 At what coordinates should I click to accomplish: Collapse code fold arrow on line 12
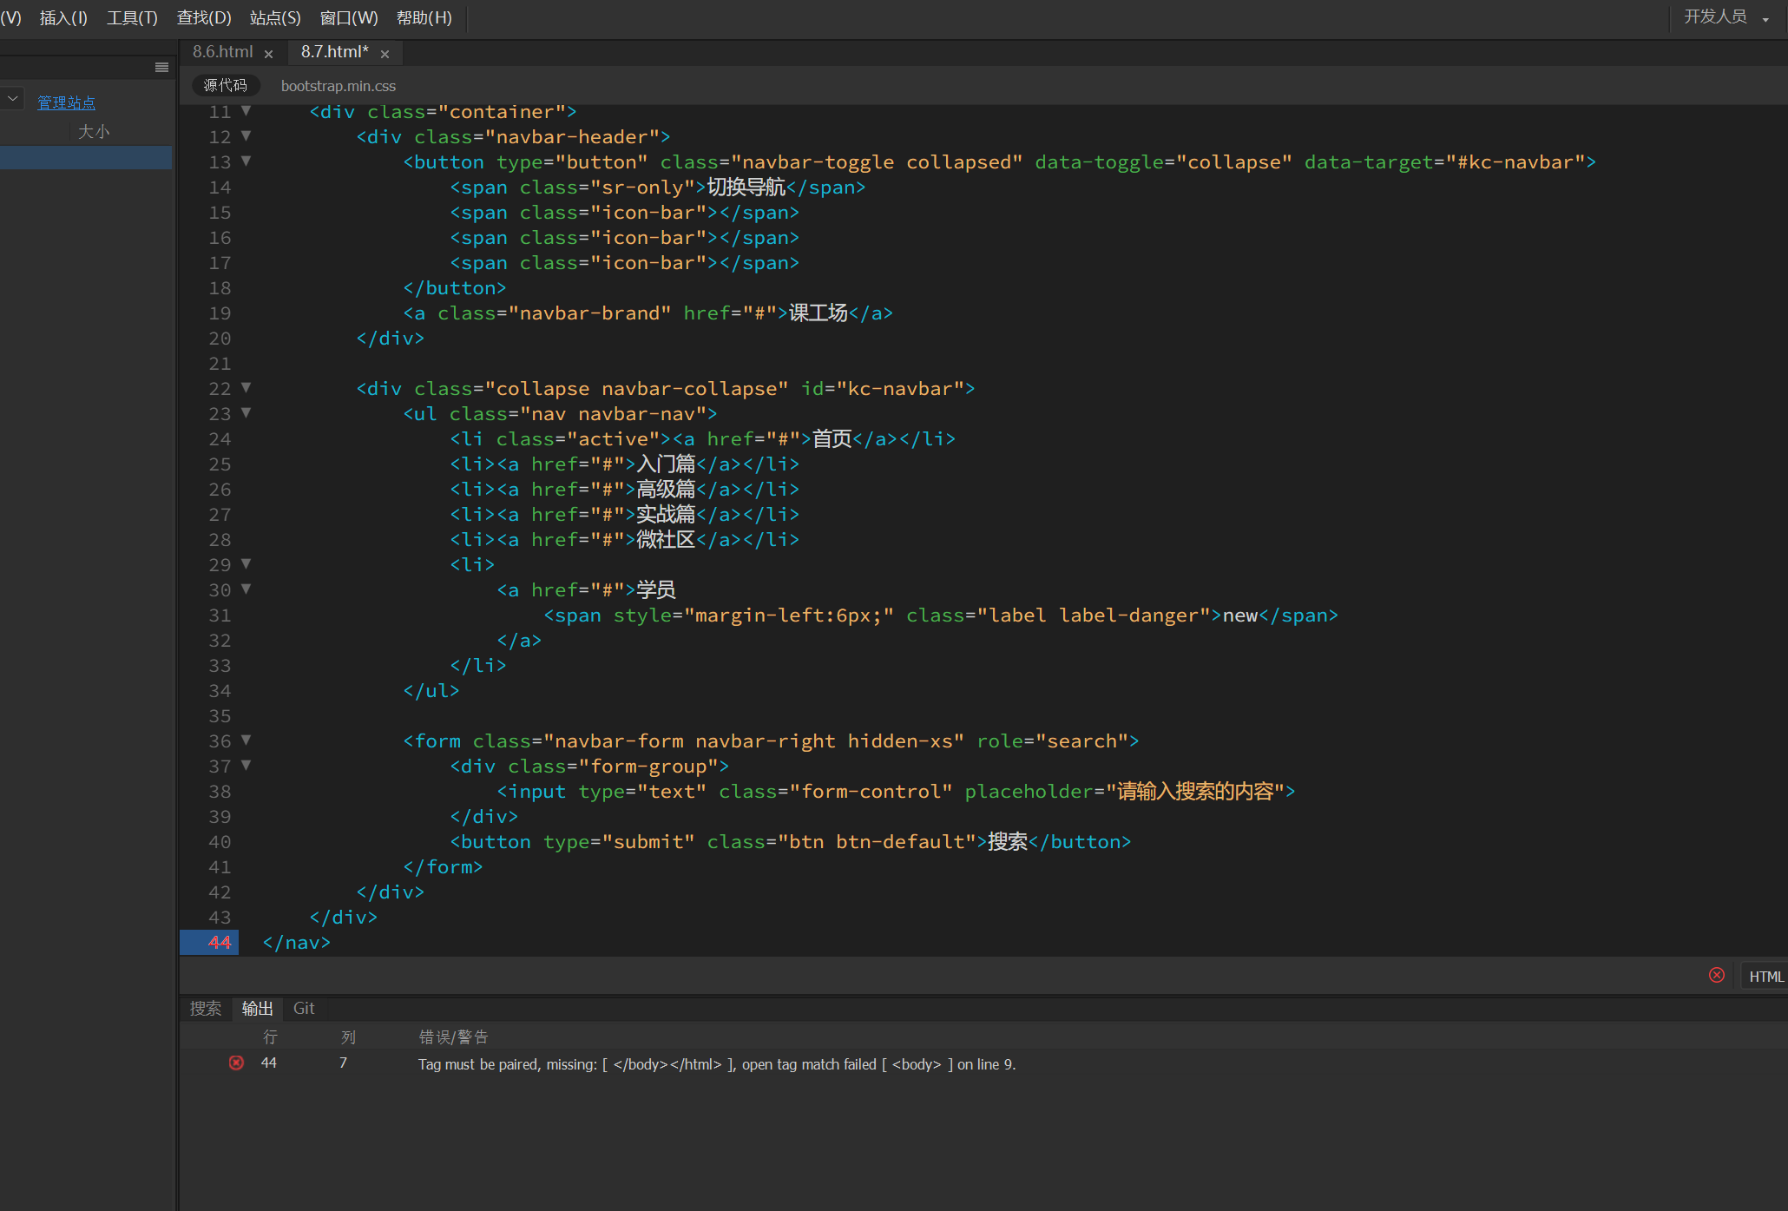pyautogui.click(x=247, y=136)
